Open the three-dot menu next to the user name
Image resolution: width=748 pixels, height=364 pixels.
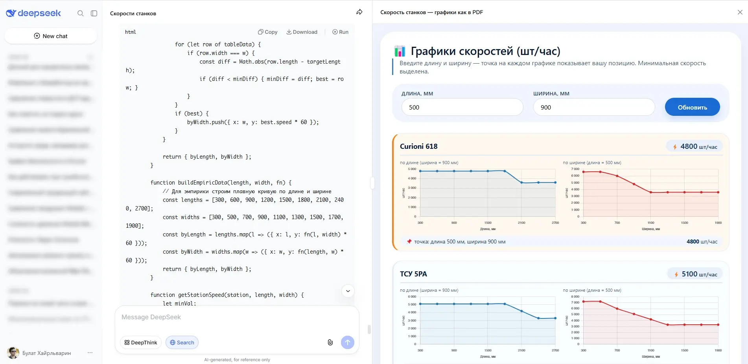90,353
